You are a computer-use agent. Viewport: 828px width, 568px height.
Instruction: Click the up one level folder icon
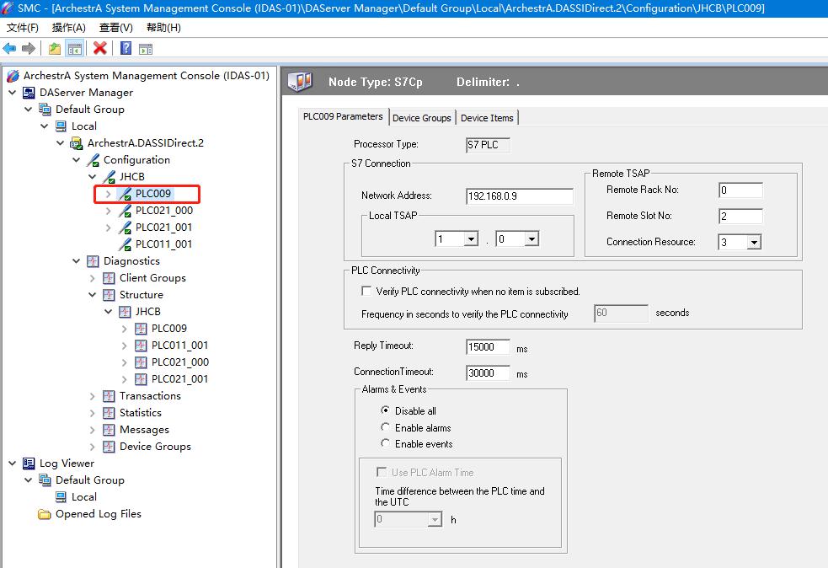(x=55, y=48)
